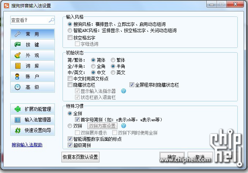248x173 pixels.
Task: Click the wrench icon for 常用
Action: pyautogui.click(x=18, y=34)
